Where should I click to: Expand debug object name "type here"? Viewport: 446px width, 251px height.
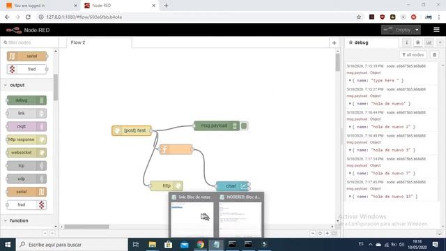pyautogui.click(x=350, y=81)
